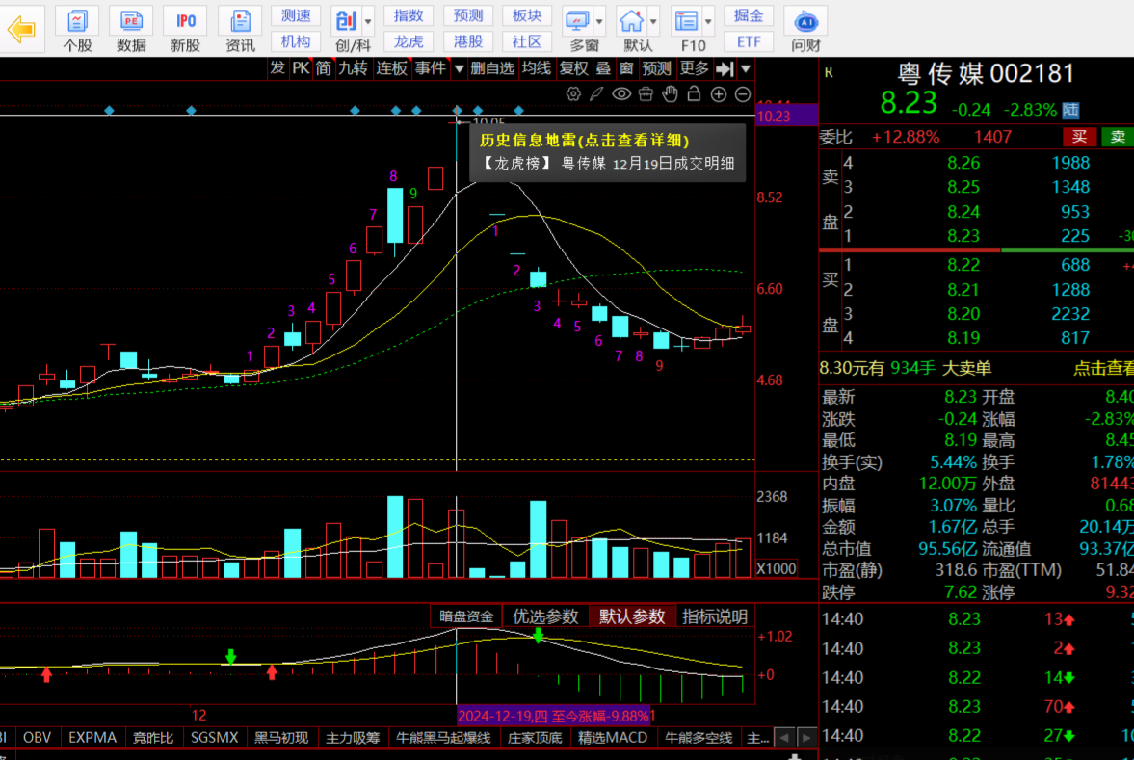Expand the F10 dropdown arrow
Screen dimensions: 1134x760
709,22
